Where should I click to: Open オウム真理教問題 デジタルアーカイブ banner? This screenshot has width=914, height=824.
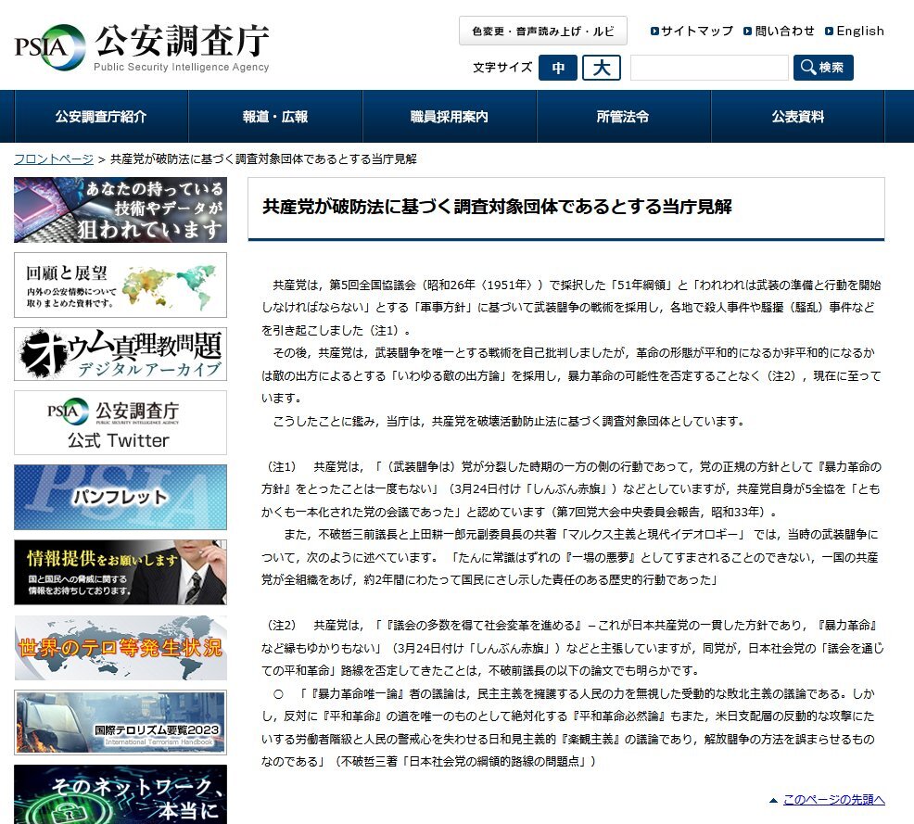[x=121, y=354]
